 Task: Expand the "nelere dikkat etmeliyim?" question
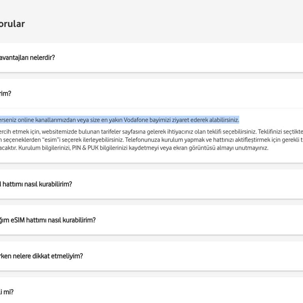point(41,256)
